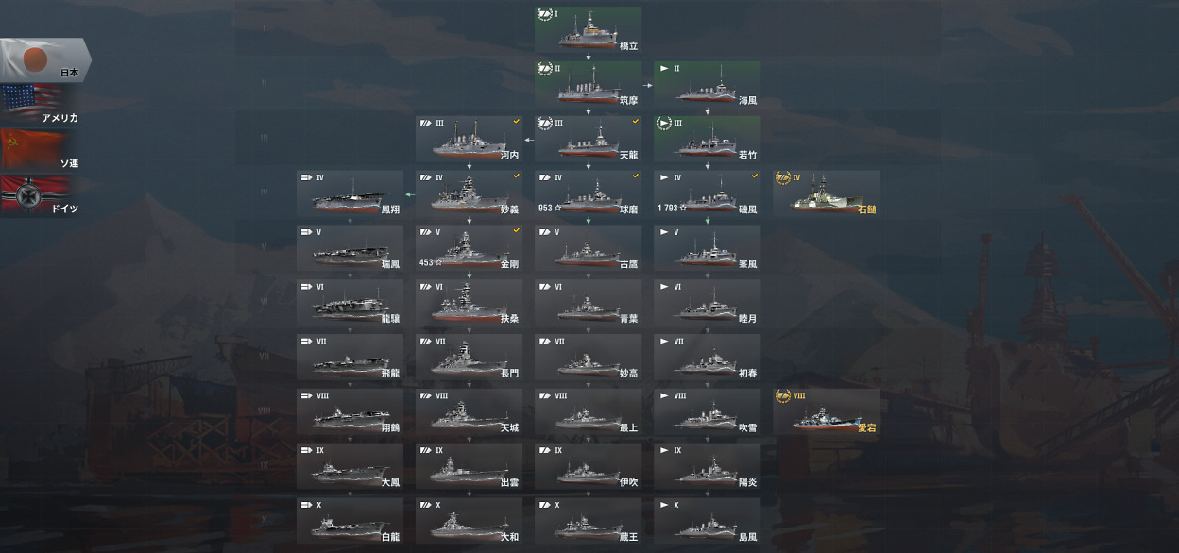Select the tier II destroyer 海風
This screenshot has width=1179, height=553.
707,84
